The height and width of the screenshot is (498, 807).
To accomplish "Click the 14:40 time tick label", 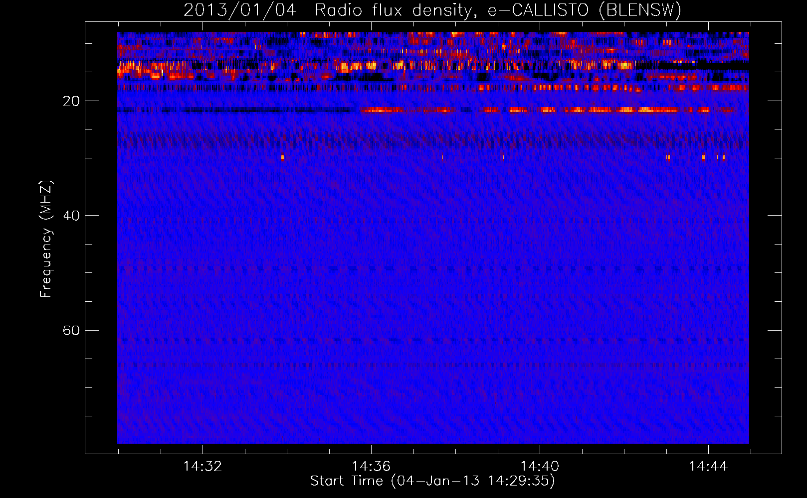I will [x=540, y=467].
